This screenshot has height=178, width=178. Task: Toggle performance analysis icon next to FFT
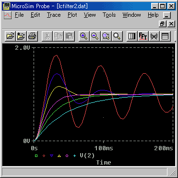pyautogui.click(x=154, y=36)
